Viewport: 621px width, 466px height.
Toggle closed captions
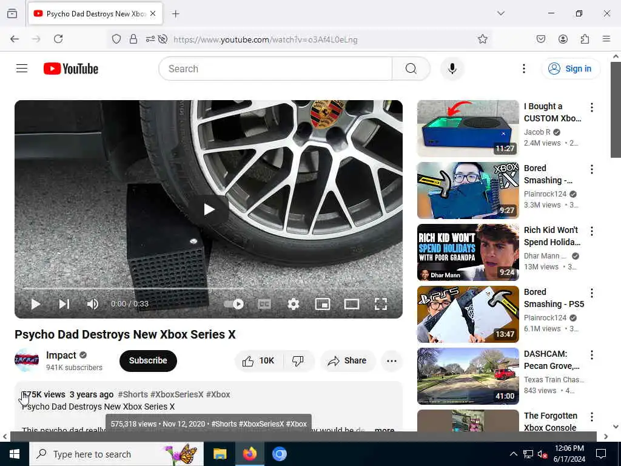click(x=264, y=304)
